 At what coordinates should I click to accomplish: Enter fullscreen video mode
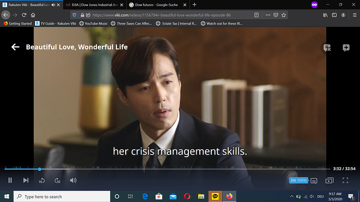(x=345, y=181)
